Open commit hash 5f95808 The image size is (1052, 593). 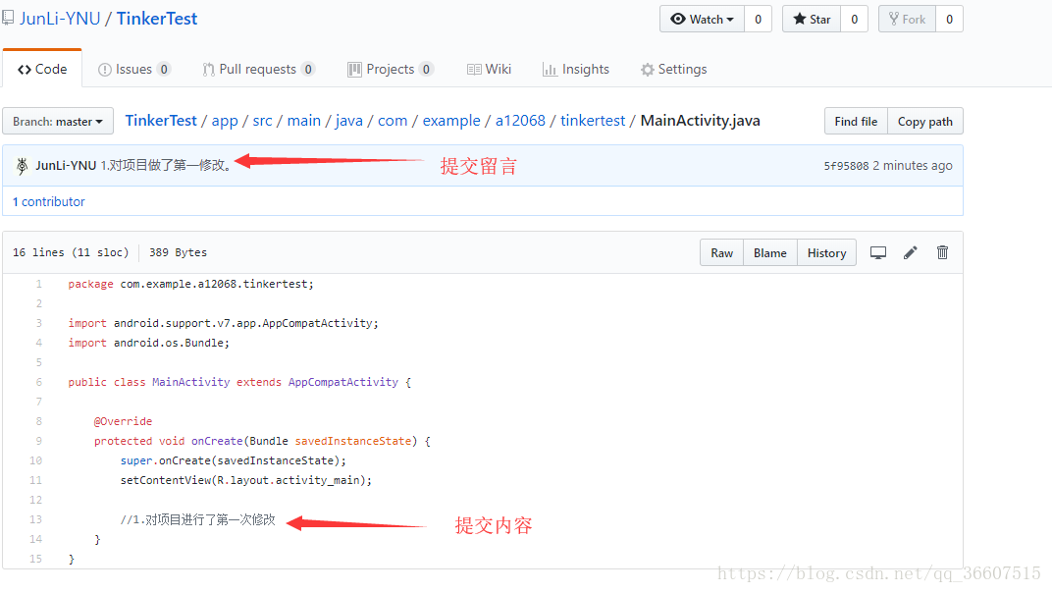click(846, 166)
